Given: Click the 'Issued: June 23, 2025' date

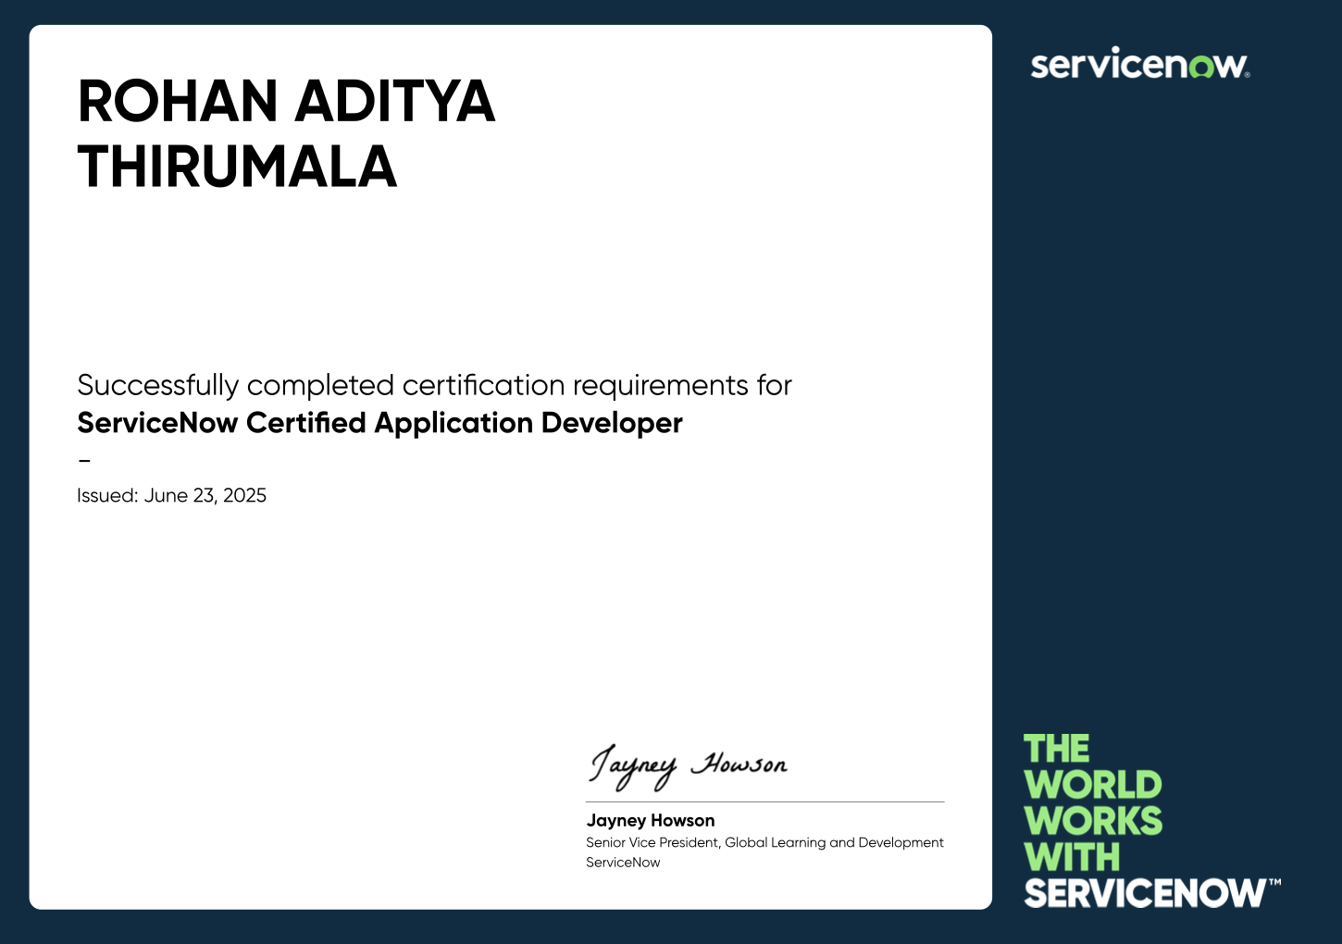Looking at the screenshot, I should (x=171, y=495).
